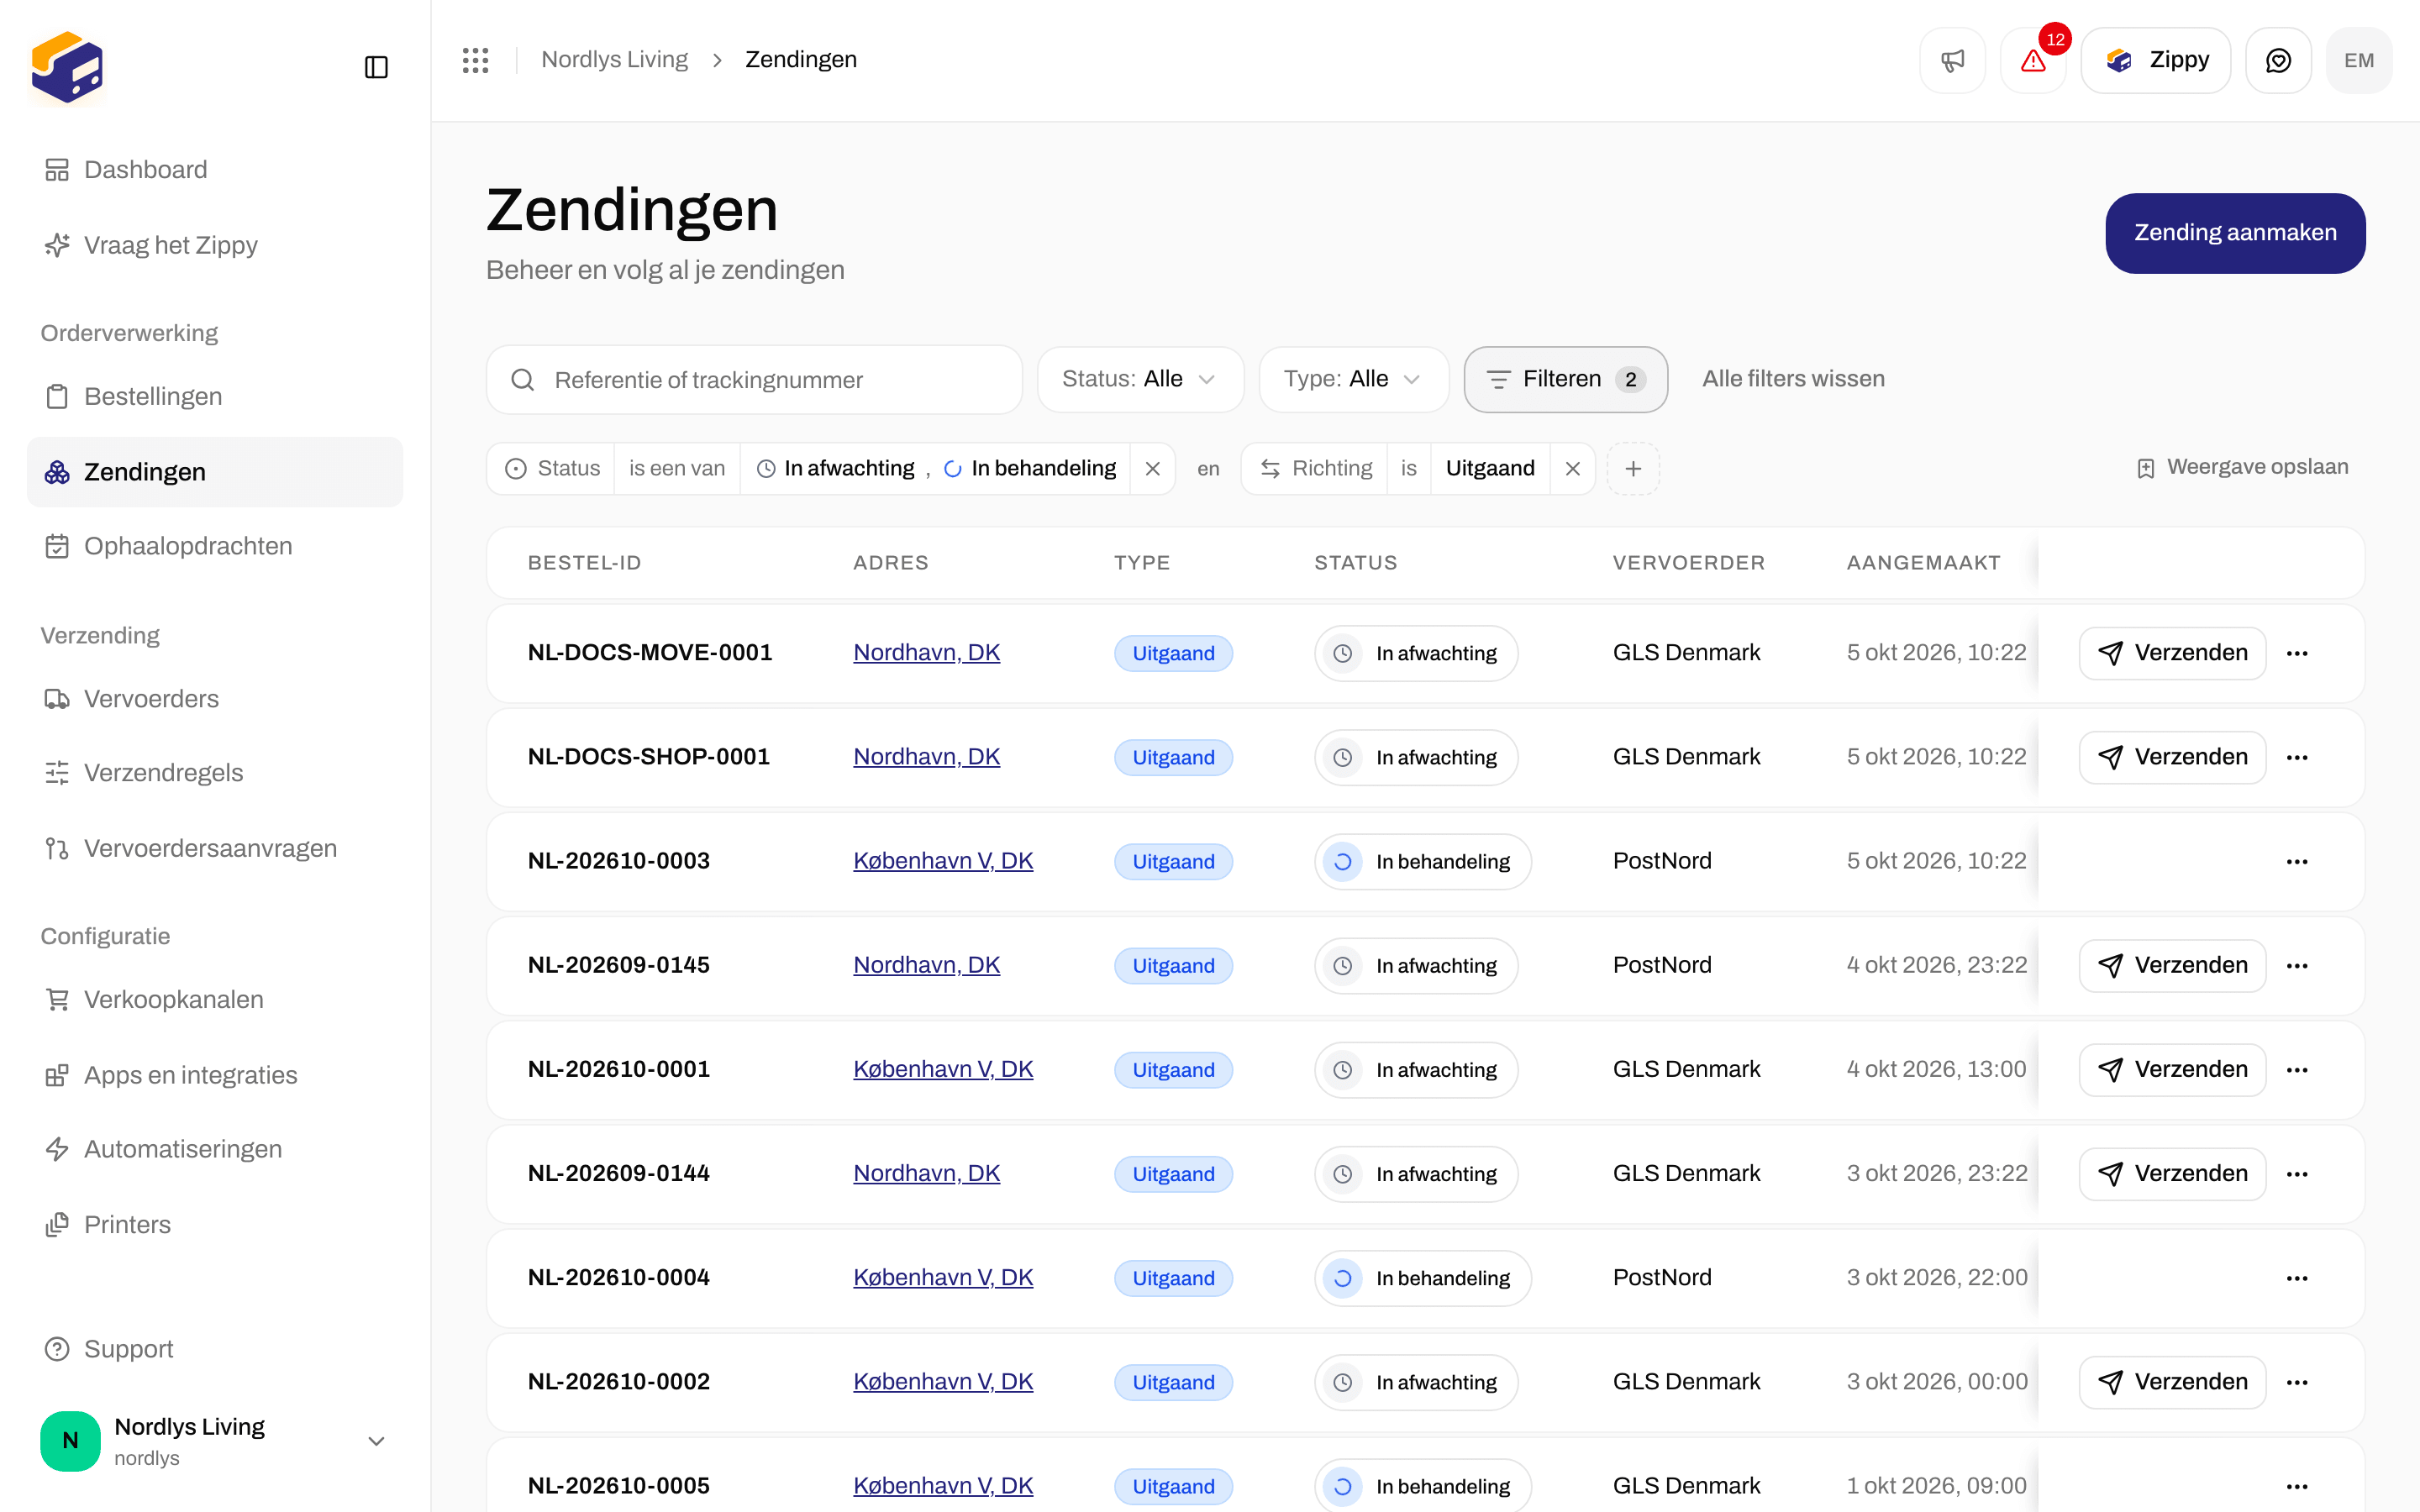Click the Nordlys Living breadcrumb
Image resolution: width=2420 pixels, height=1512 pixels.
pos(614,60)
